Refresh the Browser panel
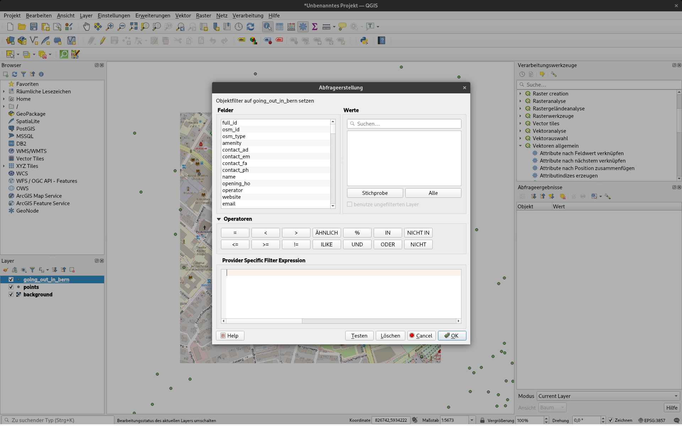This screenshot has height=426, width=682. click(x=15, y=74)
